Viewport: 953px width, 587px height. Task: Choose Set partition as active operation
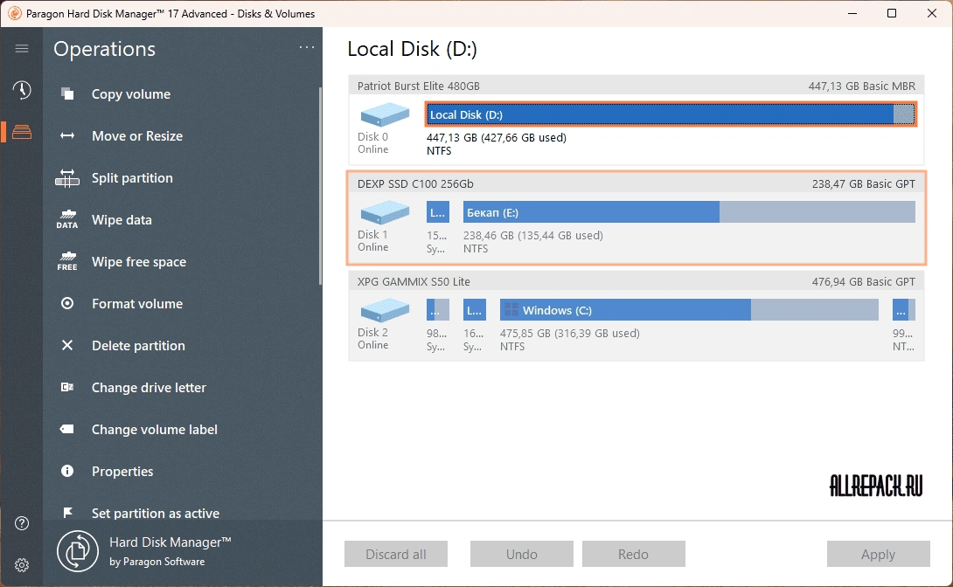[x=156, y=513]
